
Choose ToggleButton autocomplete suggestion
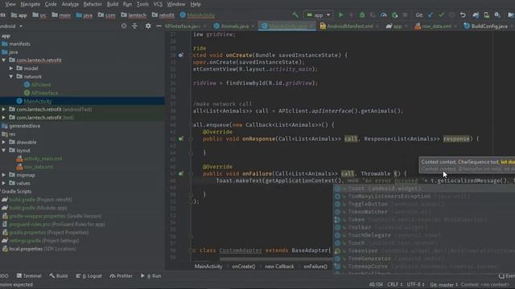pos(424,204)
